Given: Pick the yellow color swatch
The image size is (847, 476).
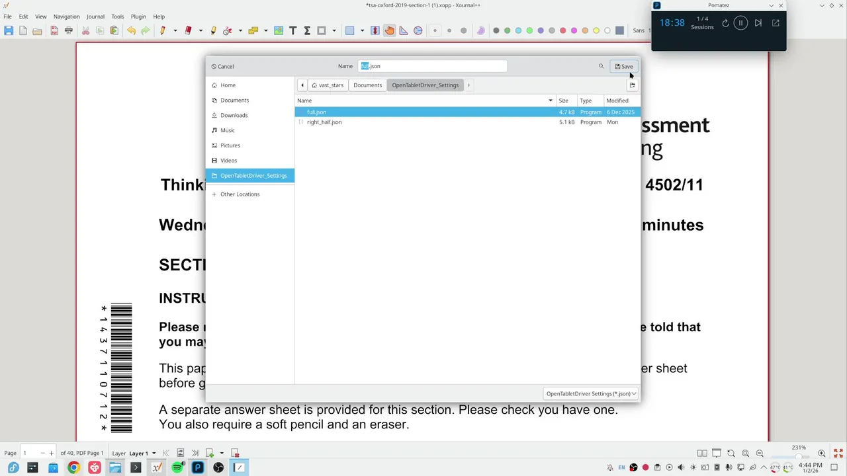Looking at the screenshot, I should [x=596, y=30].
